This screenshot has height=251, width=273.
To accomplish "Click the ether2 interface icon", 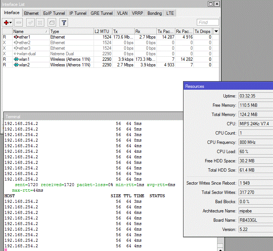I will pos(16,43).
